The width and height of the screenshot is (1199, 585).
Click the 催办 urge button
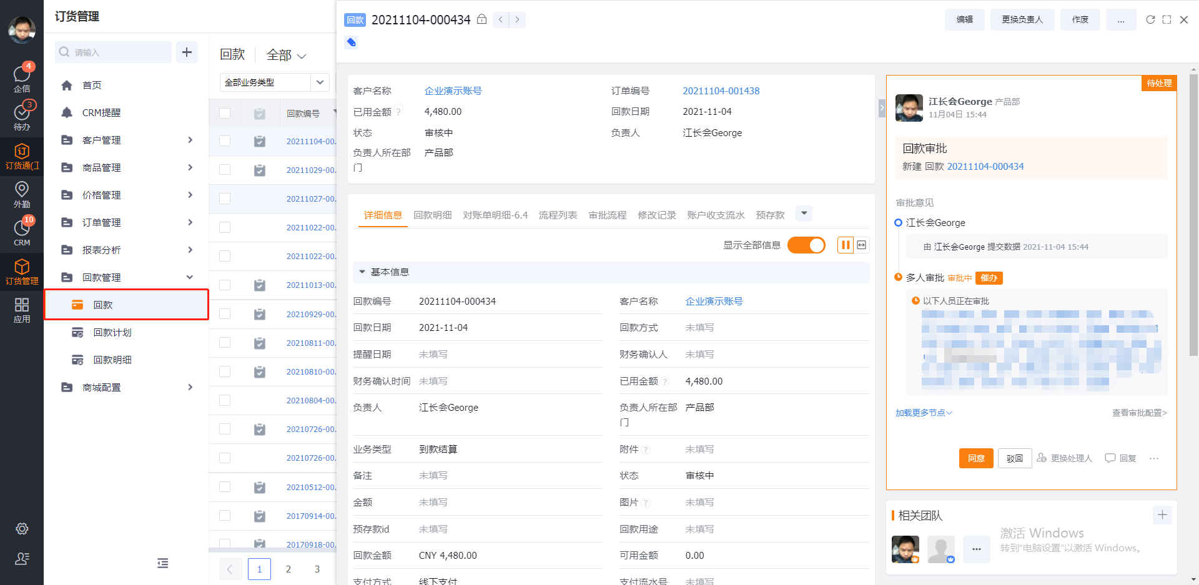point(989,278)
